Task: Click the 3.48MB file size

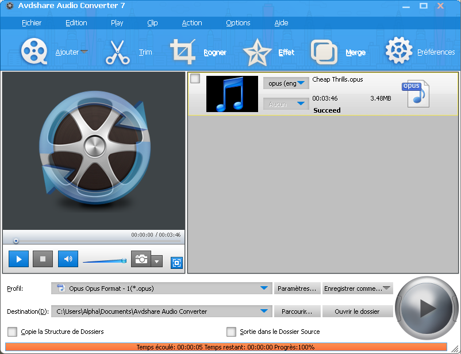Action: pos(381,98)
